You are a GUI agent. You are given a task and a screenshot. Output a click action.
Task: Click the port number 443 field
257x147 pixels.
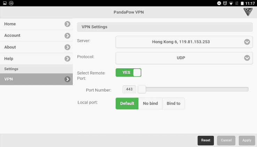tap(129, 89)
